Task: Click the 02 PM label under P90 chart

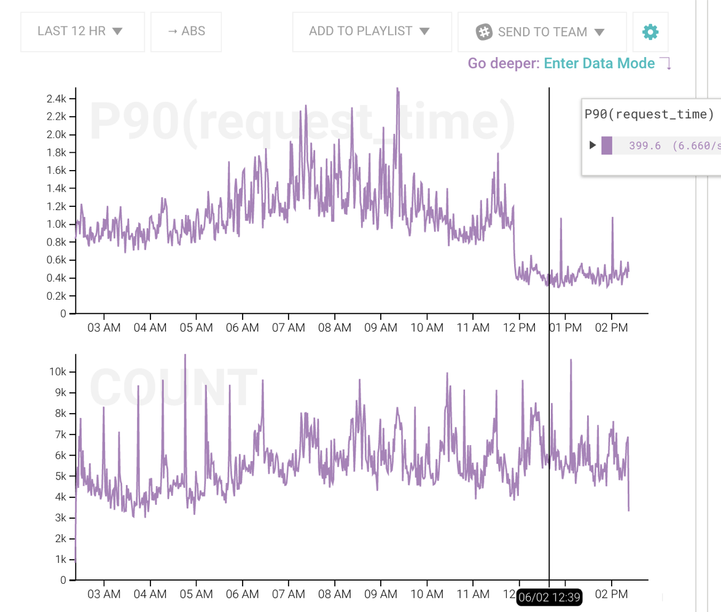Action: 611,328
